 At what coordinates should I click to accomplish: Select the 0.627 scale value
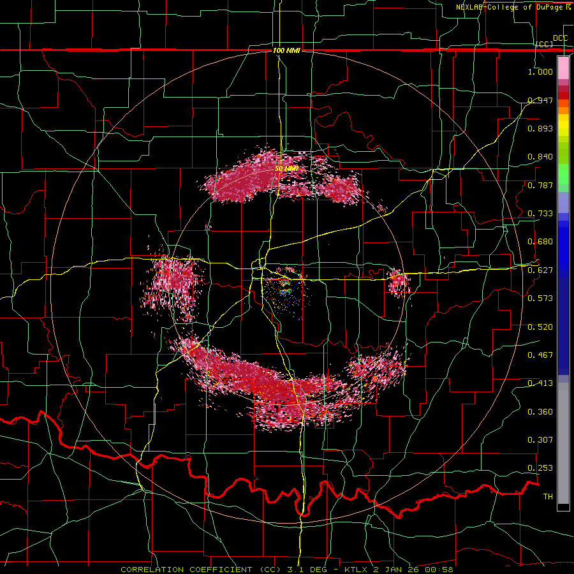tap(540, 270)
